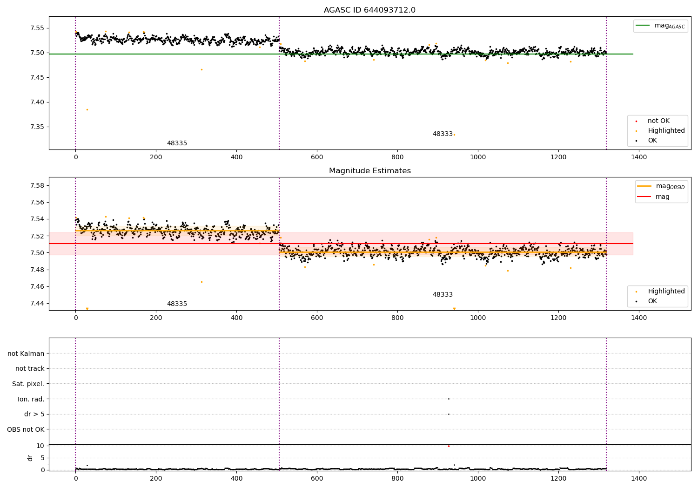Click the 'AGASC ID 644093712.0' plot title
Screen dimensions: 698x489
pos(369,10)
